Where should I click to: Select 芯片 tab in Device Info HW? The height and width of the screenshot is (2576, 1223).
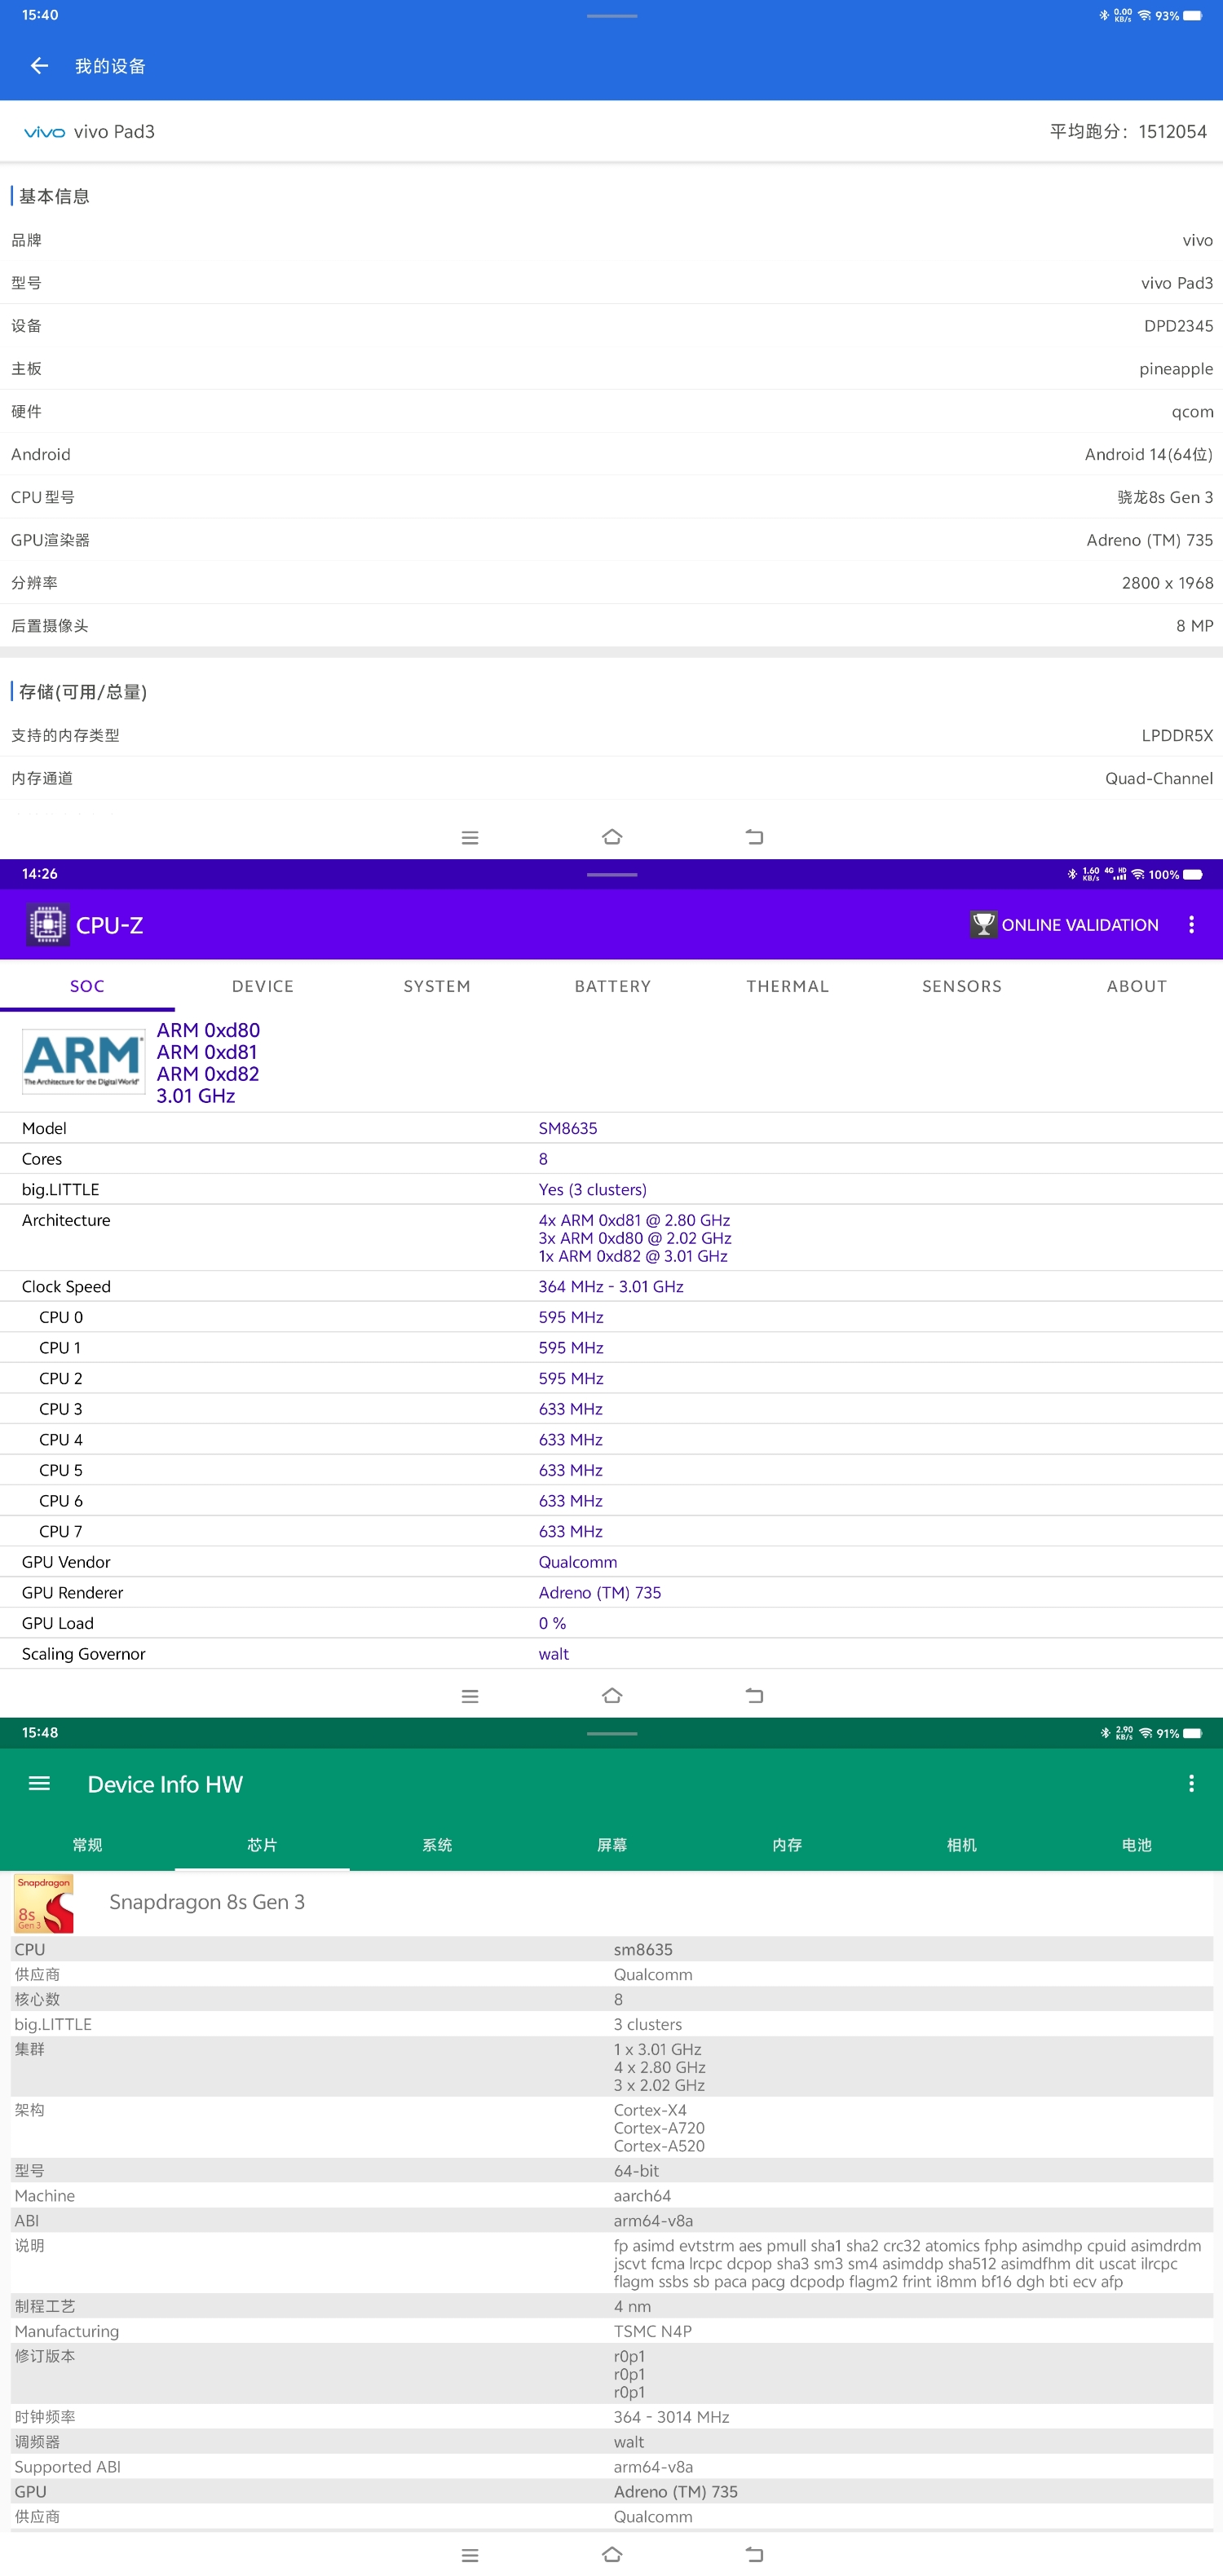pos(262,1845)
